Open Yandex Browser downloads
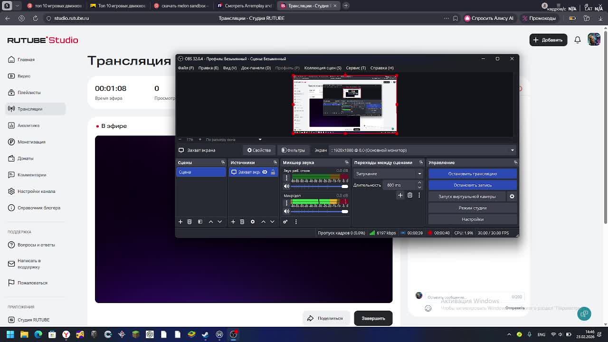608x342 pixels. 601,18
